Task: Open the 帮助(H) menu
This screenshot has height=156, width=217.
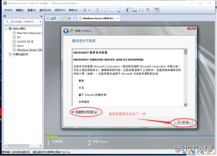Action: pyautogui.click(x=73, y=10)
